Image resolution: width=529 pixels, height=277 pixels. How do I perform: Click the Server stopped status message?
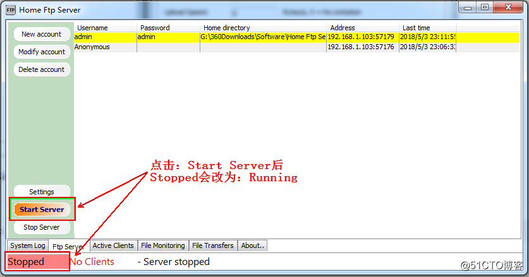[173, 262]
